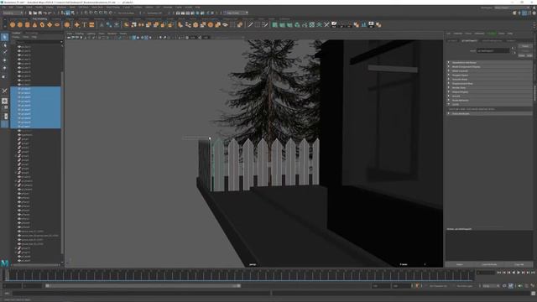Click the Outliner search field
Image resolution: width=537 pixels, height=302 pixels.
click(37, 42)
